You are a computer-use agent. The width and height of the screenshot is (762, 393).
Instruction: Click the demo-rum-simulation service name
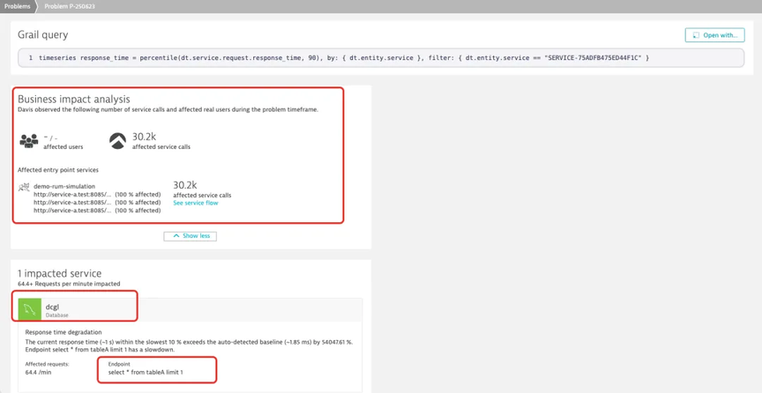64,187
